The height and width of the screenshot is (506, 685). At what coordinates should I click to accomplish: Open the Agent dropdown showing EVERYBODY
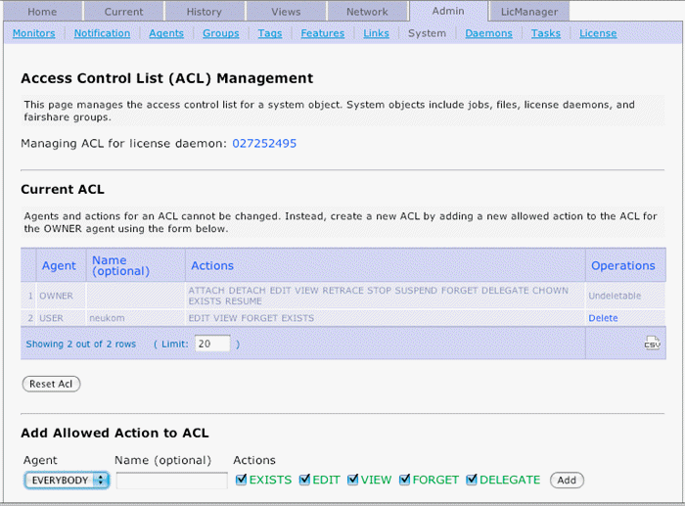click(67, 481)
